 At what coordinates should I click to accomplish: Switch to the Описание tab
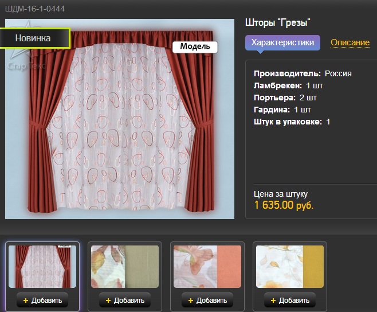[350, 42]
